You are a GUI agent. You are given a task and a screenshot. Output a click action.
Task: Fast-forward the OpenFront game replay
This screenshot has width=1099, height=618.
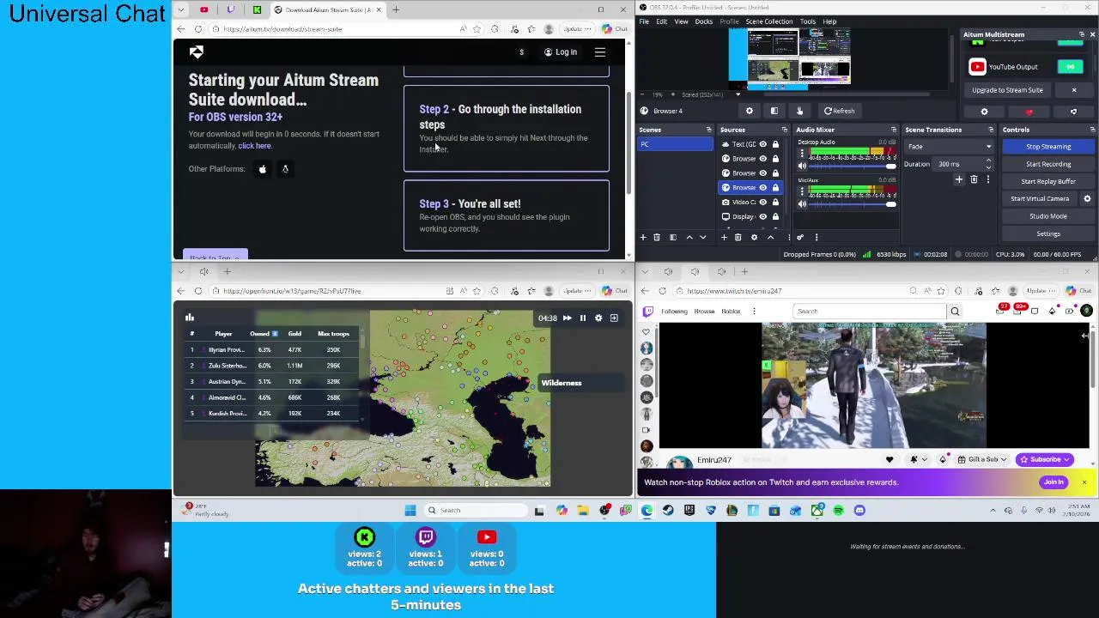567,318
